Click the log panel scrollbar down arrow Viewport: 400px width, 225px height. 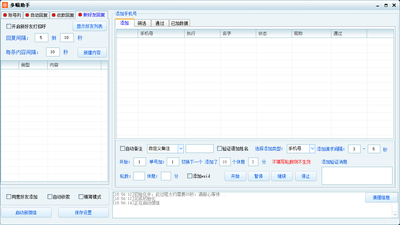395,214
